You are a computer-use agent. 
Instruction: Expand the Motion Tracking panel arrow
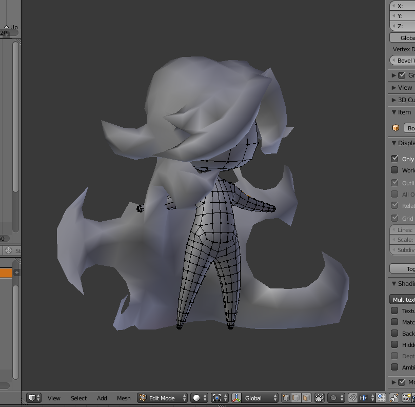click(394, 382)
